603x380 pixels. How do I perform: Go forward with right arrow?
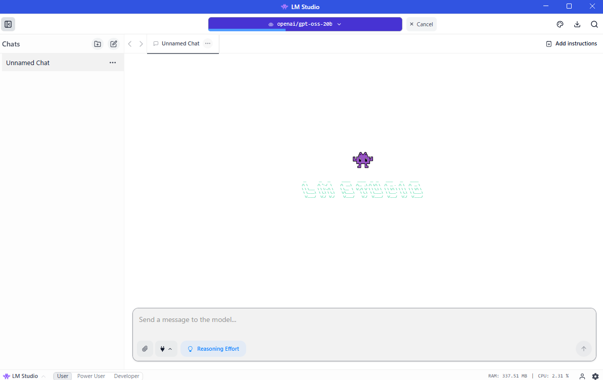(141, 44)
